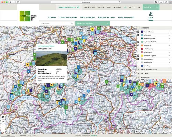
Task: Reload the page from the address bar
Action: tap(119, 2)
